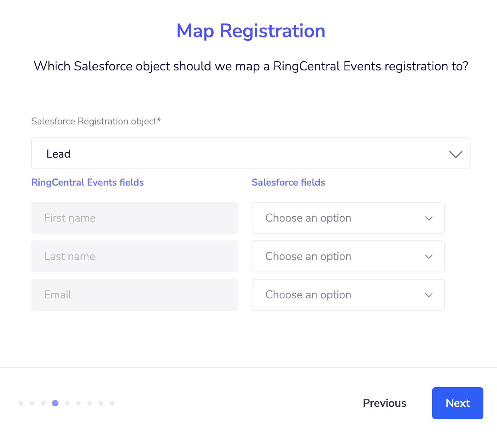The height and width of the screenshot is (432, 497).
Task: Click the First name RingCentral Events field
Action: 134,218
